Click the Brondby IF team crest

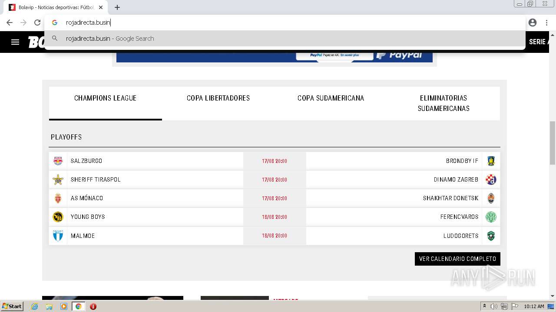[x=491, y=161]
